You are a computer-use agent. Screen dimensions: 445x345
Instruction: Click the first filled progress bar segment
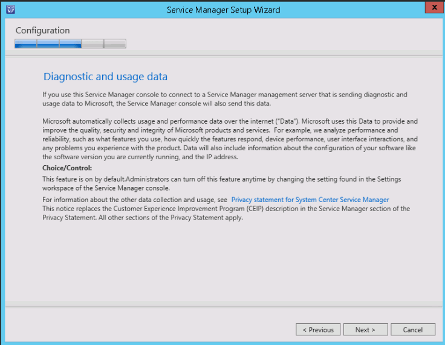(25, 43)
